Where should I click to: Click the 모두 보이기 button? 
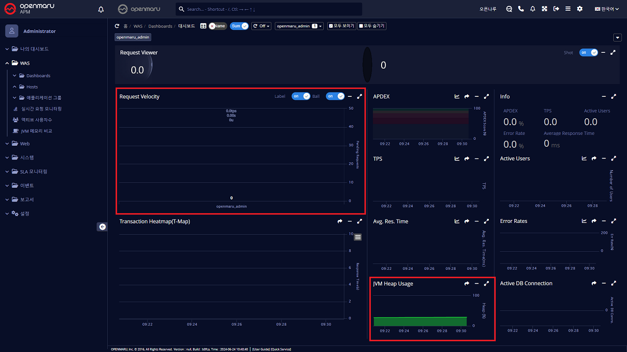tap(341, 26)
